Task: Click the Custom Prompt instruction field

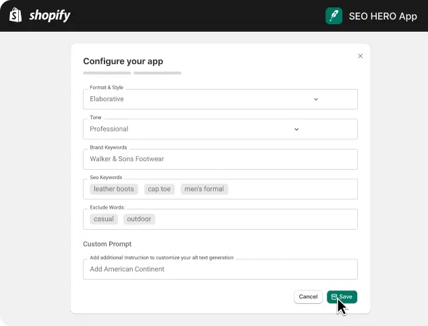Action: pyautogui.click(x=220, y=269)
